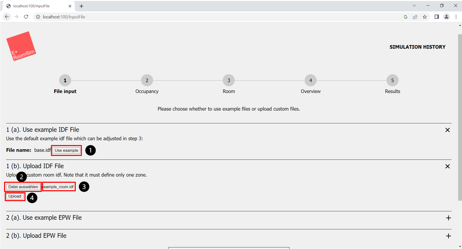The width and height of the screenshot is (462, 249).
Task: Go to step 2 Occupancy
Action: point(147,81)
